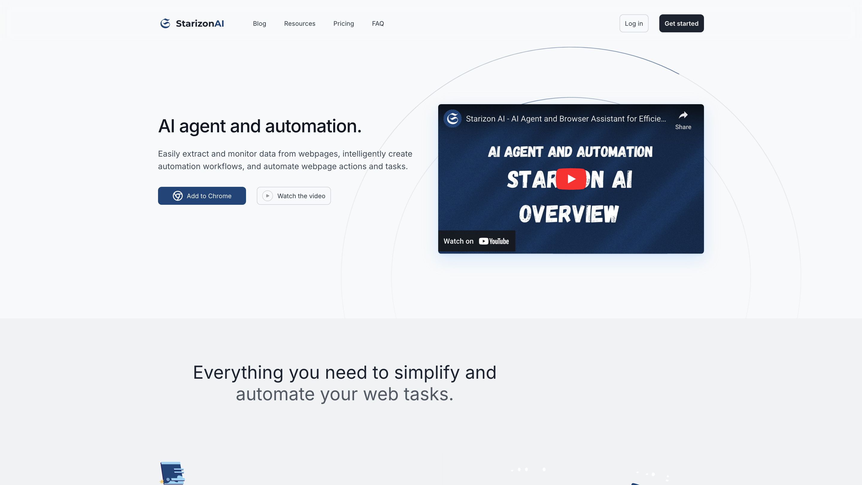The width and height of the screenshot is (862, 485).
Task: Navigate to Resources
Action: tap(300, 23)
